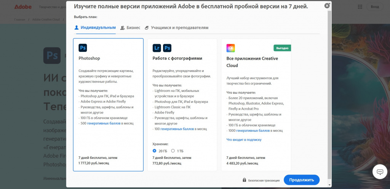Switch to the Бизнес tab

point(130,28)
